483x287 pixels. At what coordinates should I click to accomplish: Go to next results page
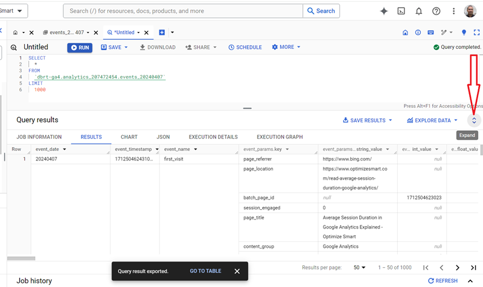(x=457, y=267)
